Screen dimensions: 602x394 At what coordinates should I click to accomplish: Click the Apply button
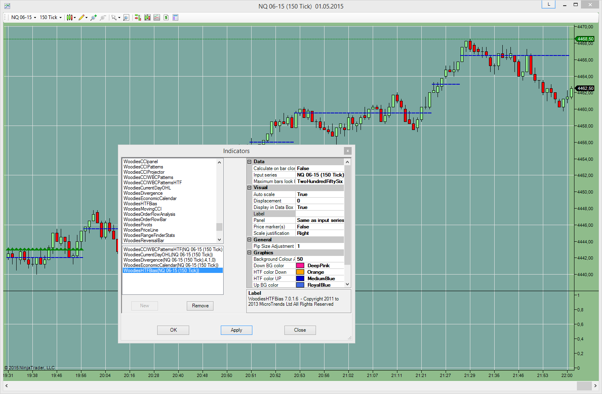[x=236, y=330]
